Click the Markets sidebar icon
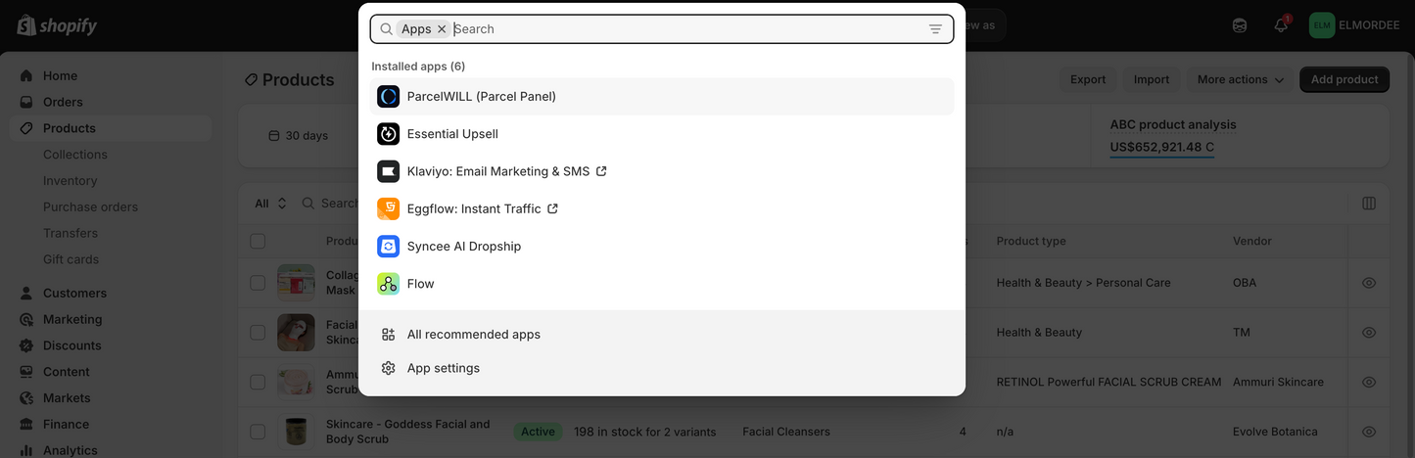 coord(26,398)
